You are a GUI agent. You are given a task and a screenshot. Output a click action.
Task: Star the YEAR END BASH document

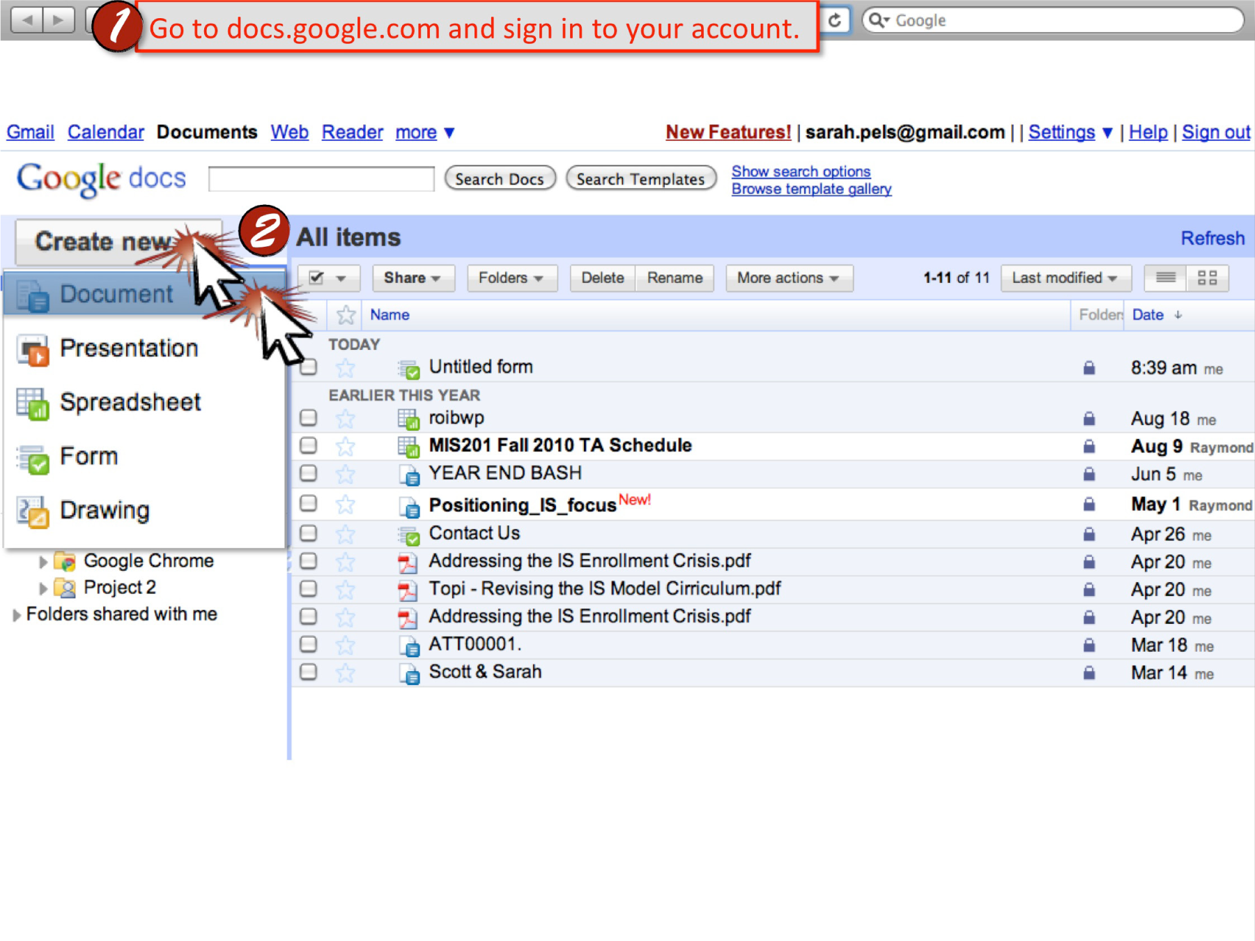click(346, 474)
